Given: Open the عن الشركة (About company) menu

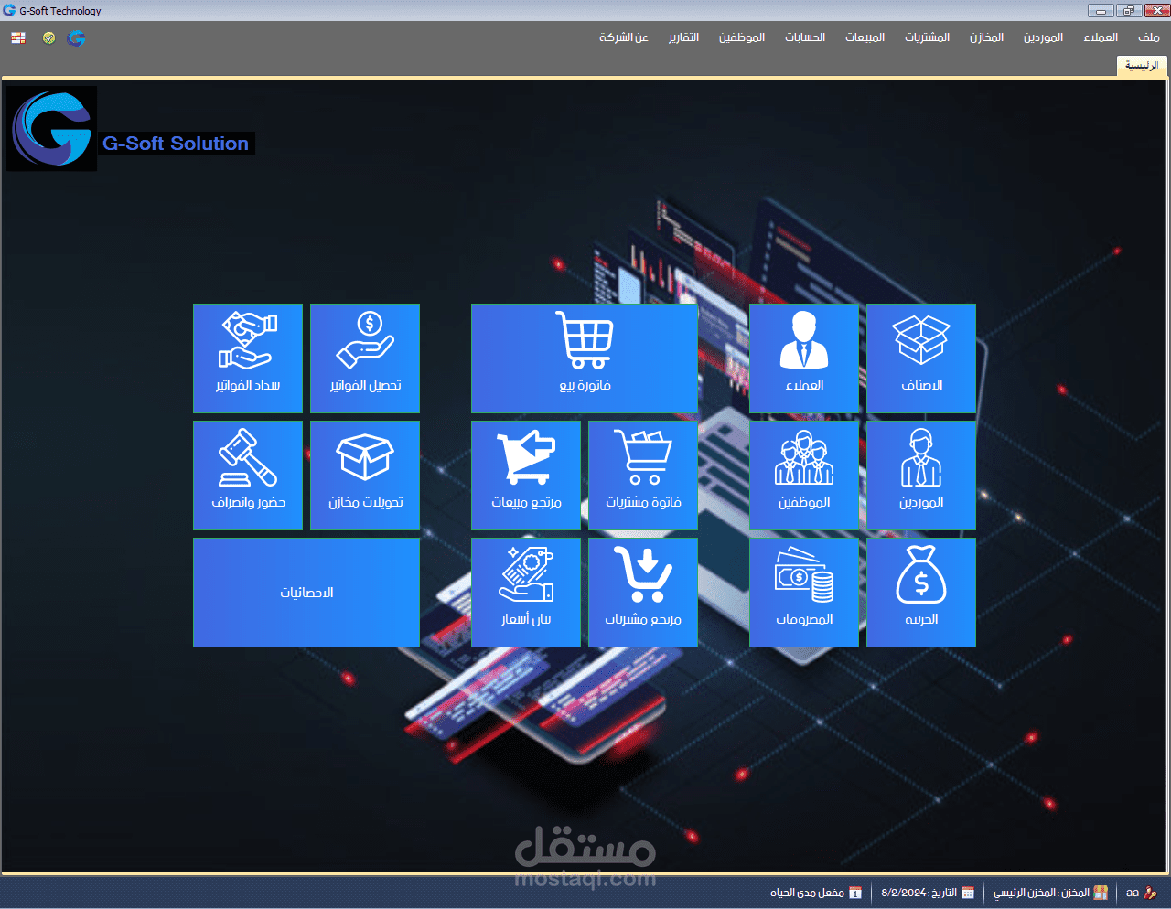Looking at the screenshot, I should point(623,37).
